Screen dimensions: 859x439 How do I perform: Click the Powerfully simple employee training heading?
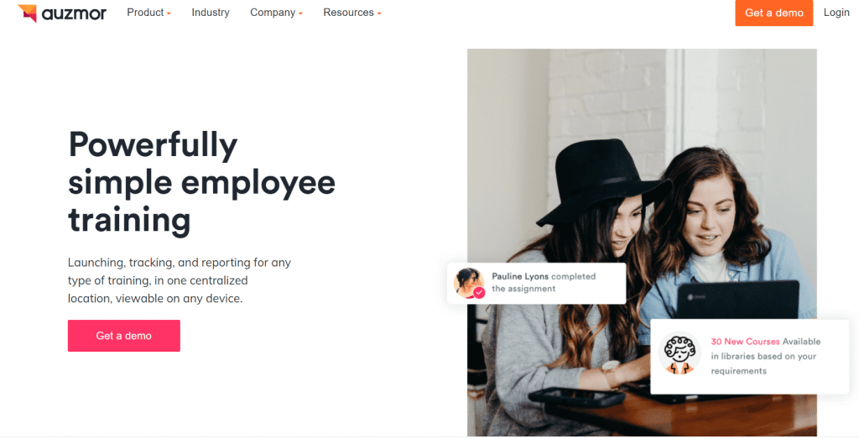pyautogui.click(x=201, y=182)
